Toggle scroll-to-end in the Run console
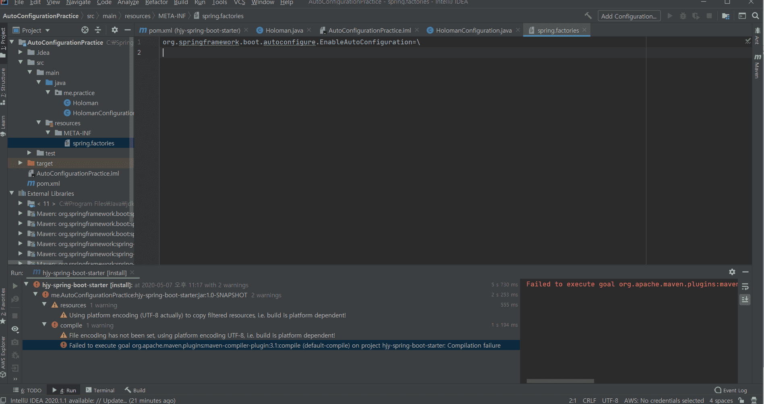The height and width of the screenshot is (404, 764). click(x=745, y=299)
